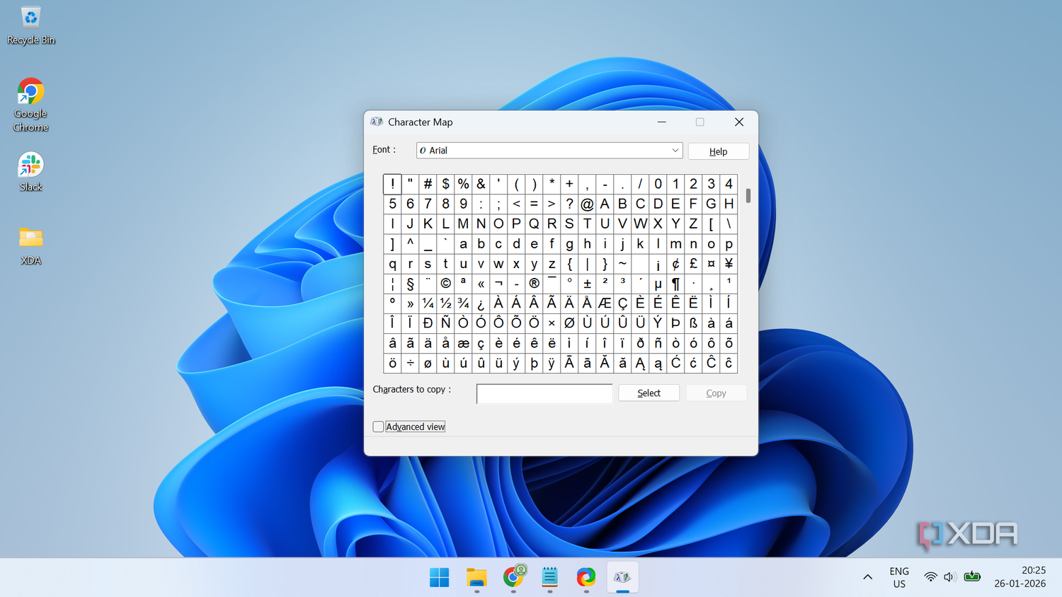The width and height of the screenshot is (1062, 597).
Task: Open the Wi-Fi network tray icon
Action: click(x=930, y=577)
